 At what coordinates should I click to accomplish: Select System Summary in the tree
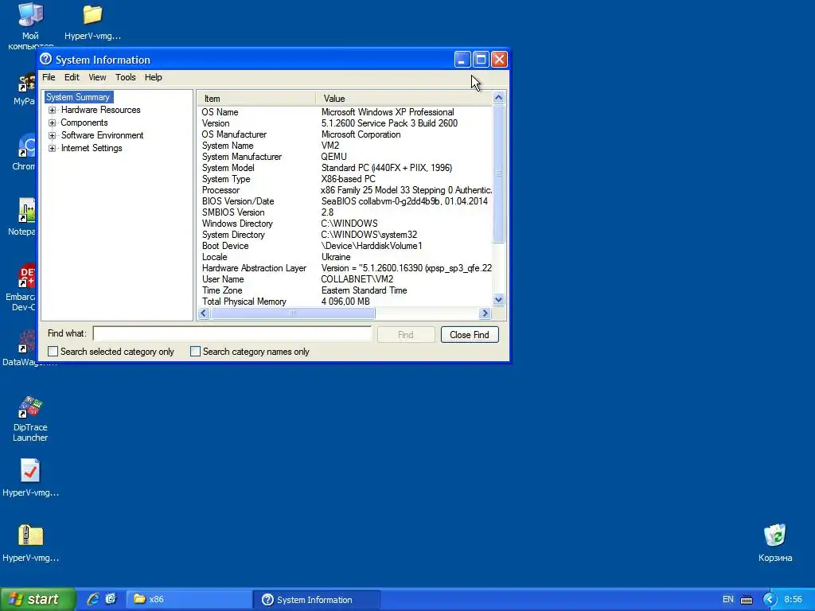click(78, 97)
